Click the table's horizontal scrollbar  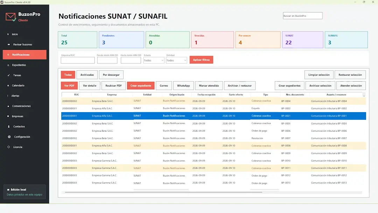coord(163,192)
